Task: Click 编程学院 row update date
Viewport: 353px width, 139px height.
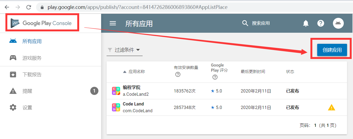Action: point(256,91)
